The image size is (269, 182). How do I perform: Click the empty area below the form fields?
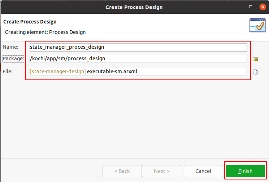click(x=134, y=118)
